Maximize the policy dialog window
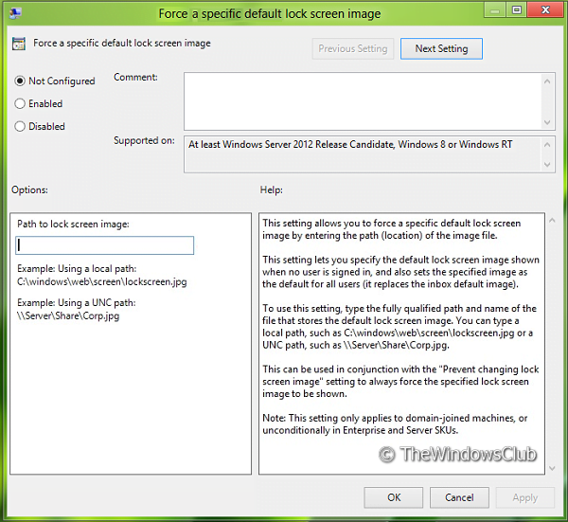The height and width of the screenshot is (522, 568). point(517,10)
